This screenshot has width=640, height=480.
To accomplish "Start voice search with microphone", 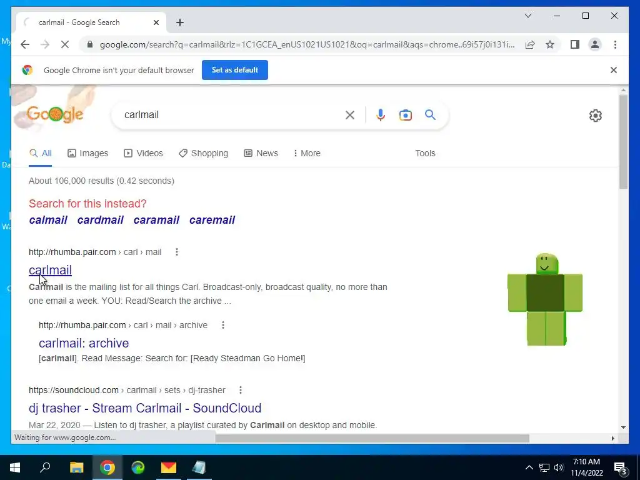I will 381,115.
